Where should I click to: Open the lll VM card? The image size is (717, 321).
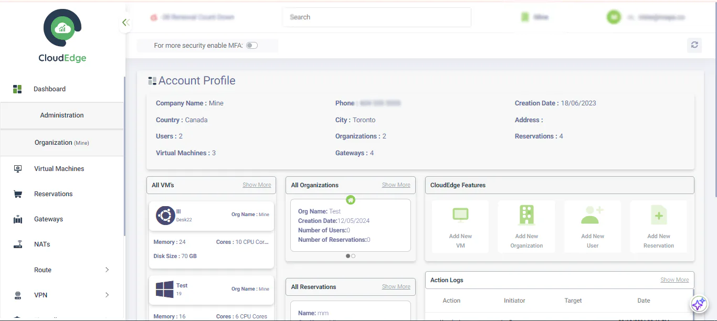212,216
